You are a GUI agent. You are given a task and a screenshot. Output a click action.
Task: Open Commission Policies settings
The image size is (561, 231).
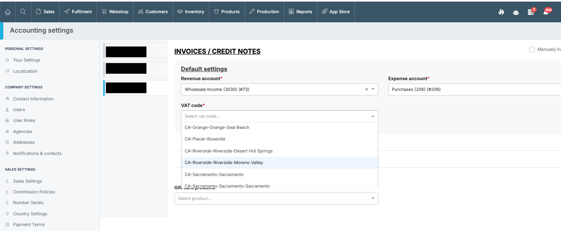34,192
